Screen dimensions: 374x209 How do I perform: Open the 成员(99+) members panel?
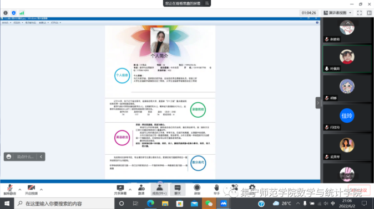[x=159, y=190]
